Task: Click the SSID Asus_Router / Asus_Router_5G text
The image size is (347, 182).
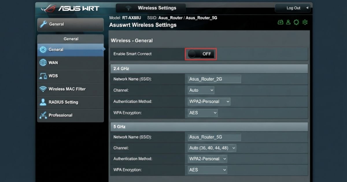Action: (182, 18)
